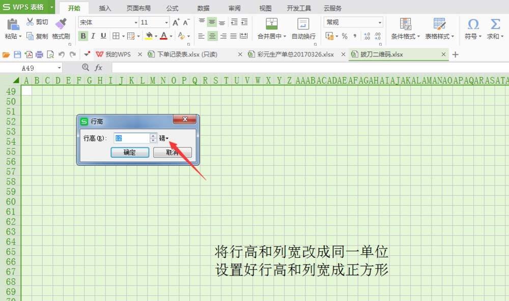Click 取消 to cancel the dialog
This screenshot has width=509, height=301.
pyautogui.click(x=172, y=152)
